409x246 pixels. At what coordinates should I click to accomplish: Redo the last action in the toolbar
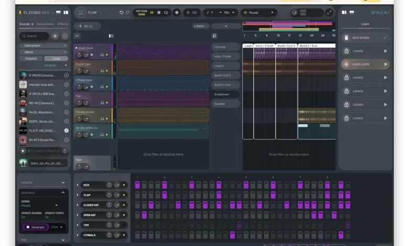127,13
